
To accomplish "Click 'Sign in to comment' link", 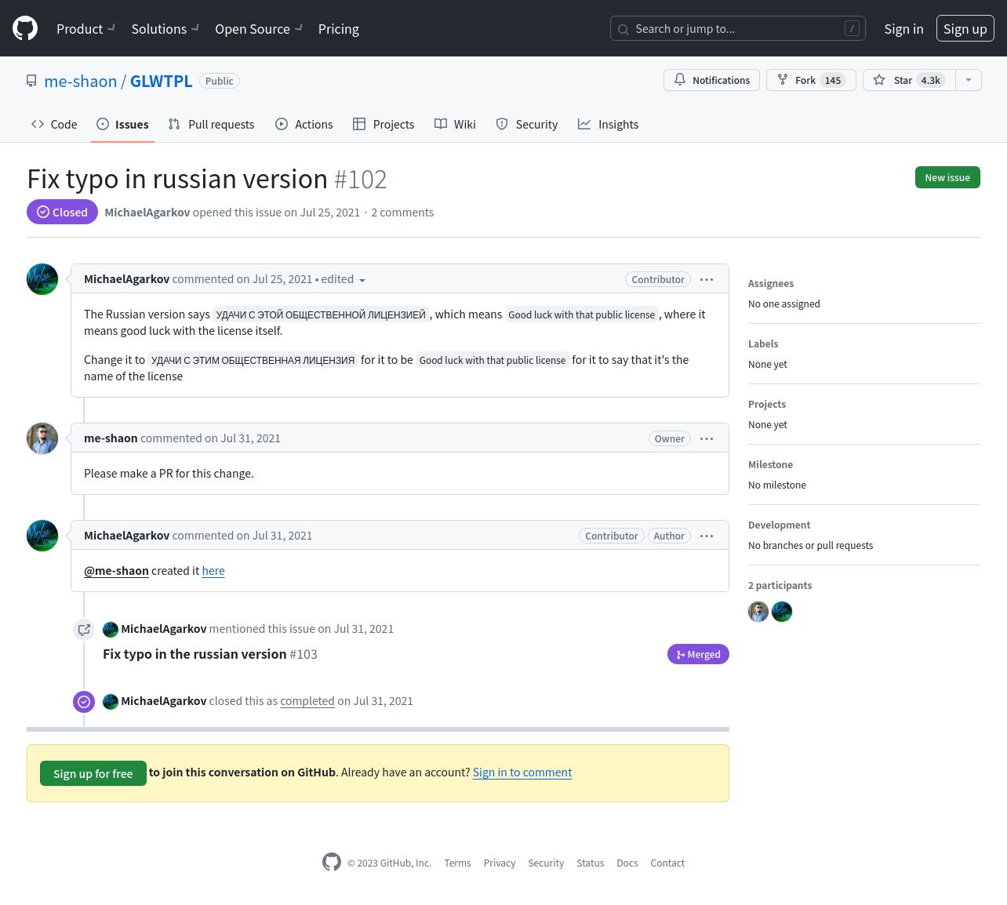I will coord(522,772).
